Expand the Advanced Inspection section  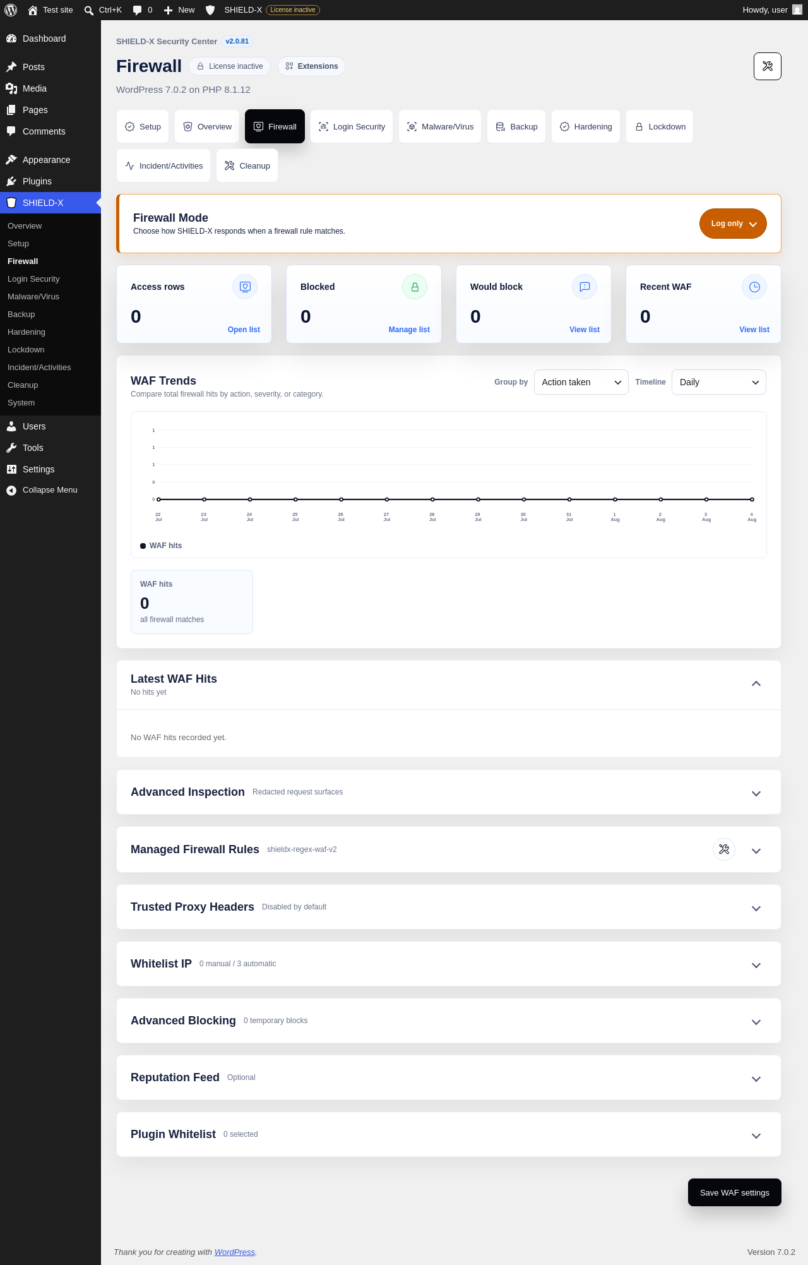[x=756, y=793]
